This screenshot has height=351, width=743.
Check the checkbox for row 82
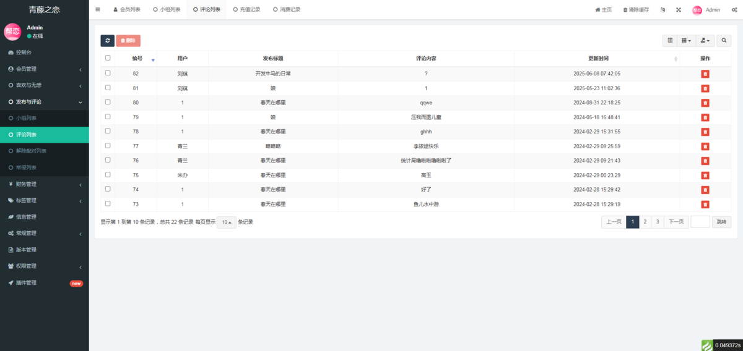pyautogui.click(x=108, y=73)
